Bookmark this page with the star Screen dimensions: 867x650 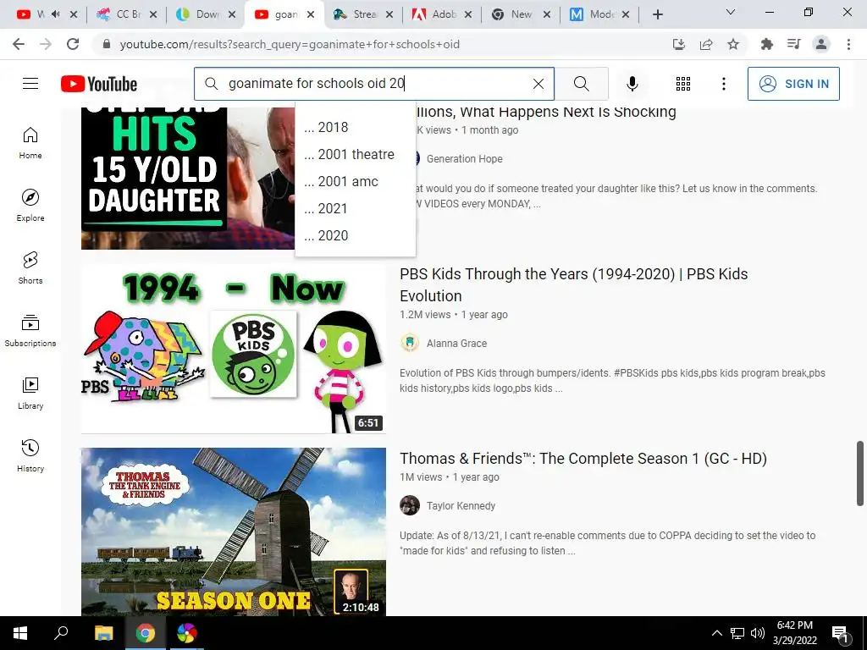tap(733, 44)
